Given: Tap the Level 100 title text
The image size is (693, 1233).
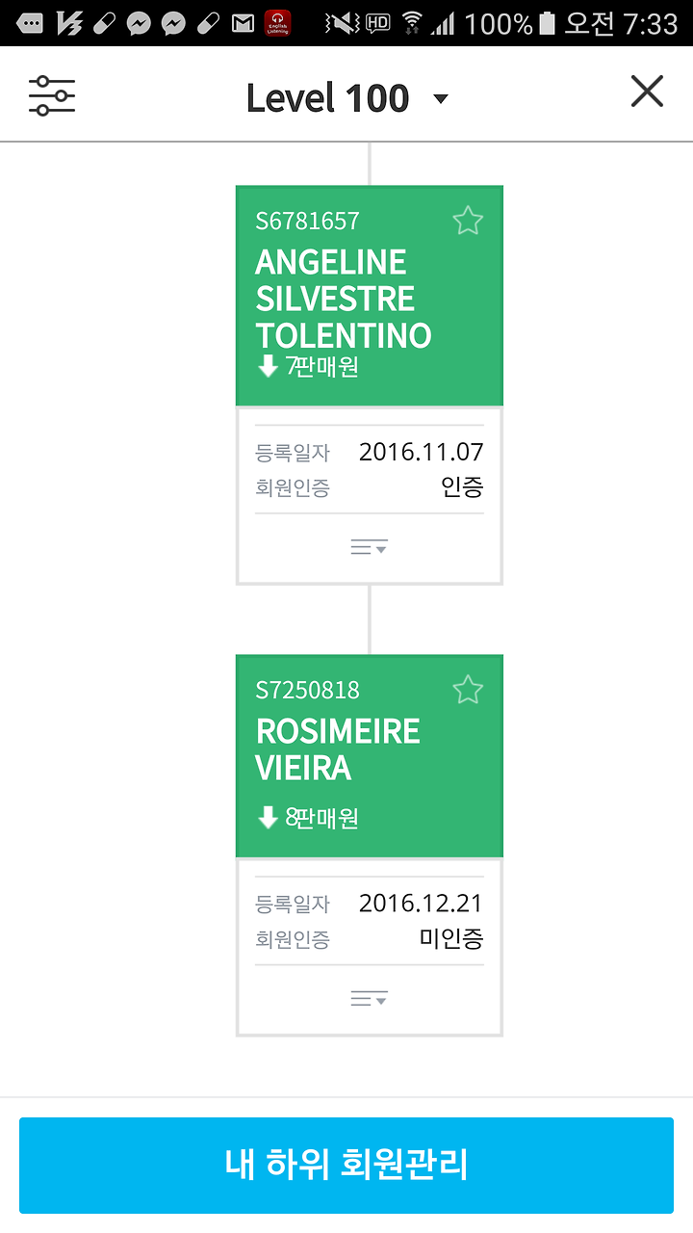Looking at the screenshot, I should [327, 98].
